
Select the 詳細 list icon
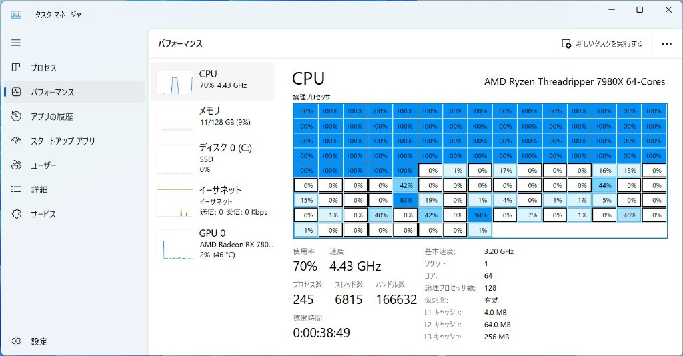[17, 190]
